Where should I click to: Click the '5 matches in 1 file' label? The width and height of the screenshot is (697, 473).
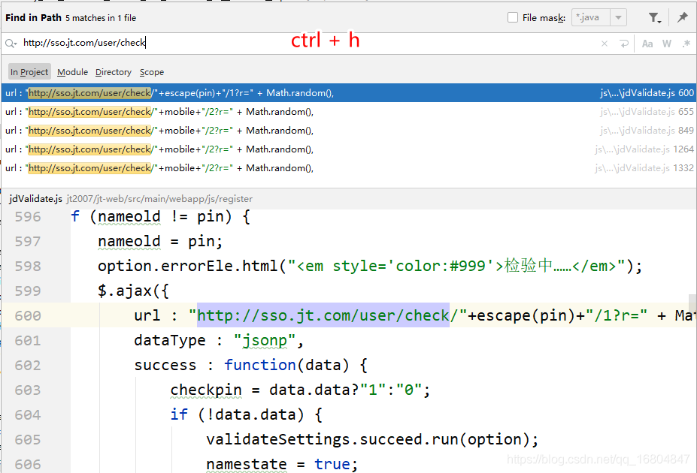click(x=101, y=18)
